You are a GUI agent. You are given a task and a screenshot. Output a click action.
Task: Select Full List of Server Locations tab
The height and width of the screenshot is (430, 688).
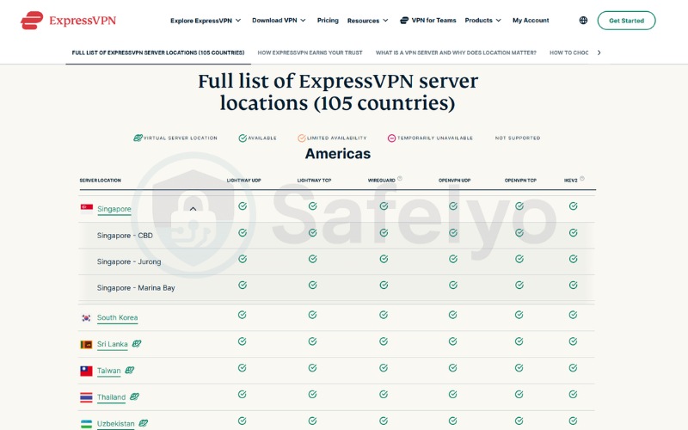(x=158, y=52)
